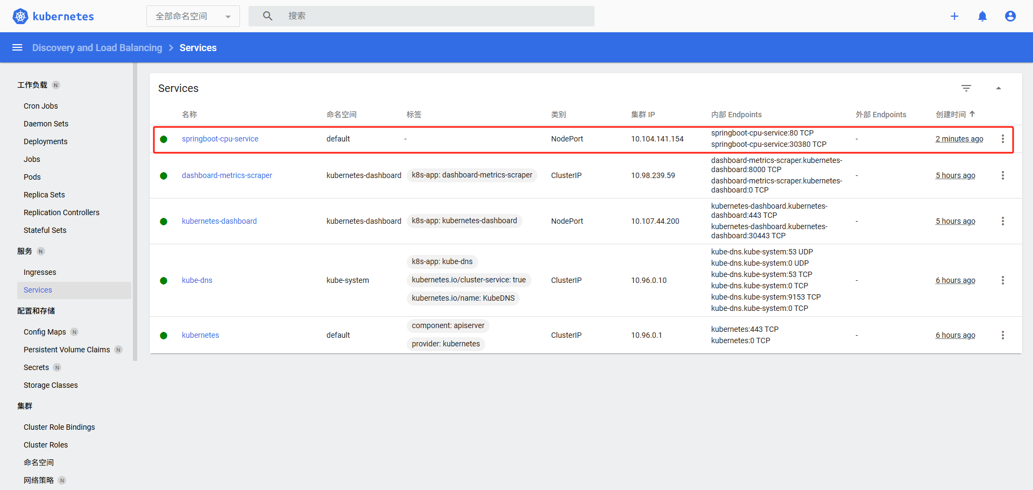This screenshot has height=490, width=1033.
Task: Open Config Maps in sidebar
Action: click(x=45, y=332)
